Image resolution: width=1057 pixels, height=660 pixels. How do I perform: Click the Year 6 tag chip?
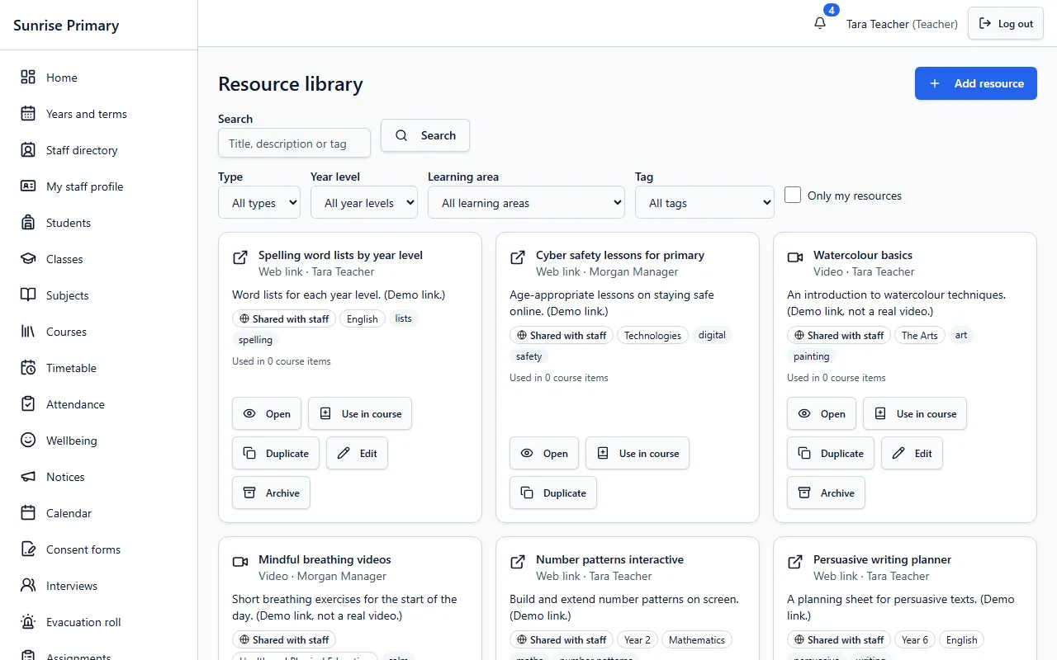tap(915, 639)
